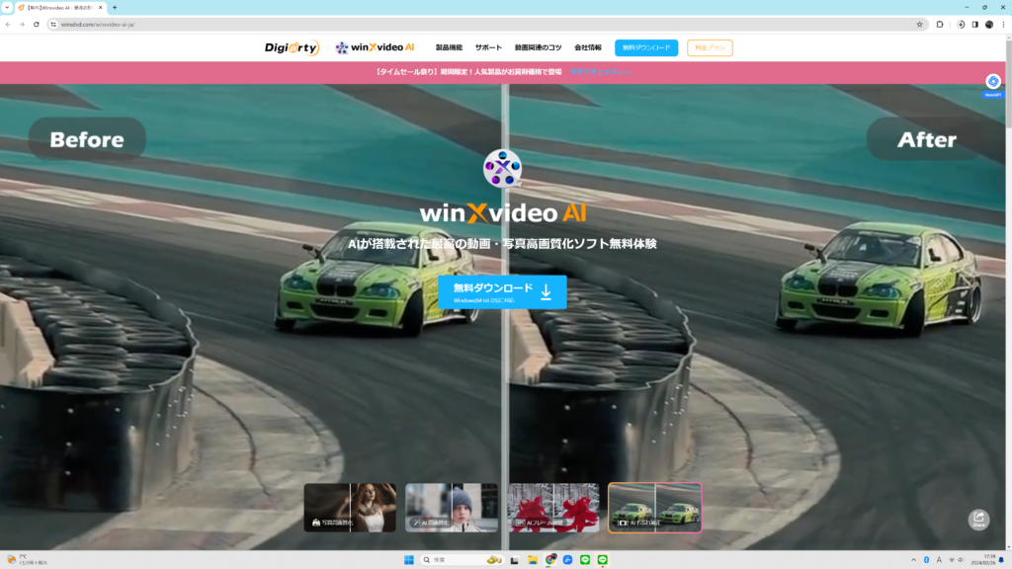The image size is (1012, 569).
Task: Select the green car stabilization thumbnail
Action: (654, 508)
